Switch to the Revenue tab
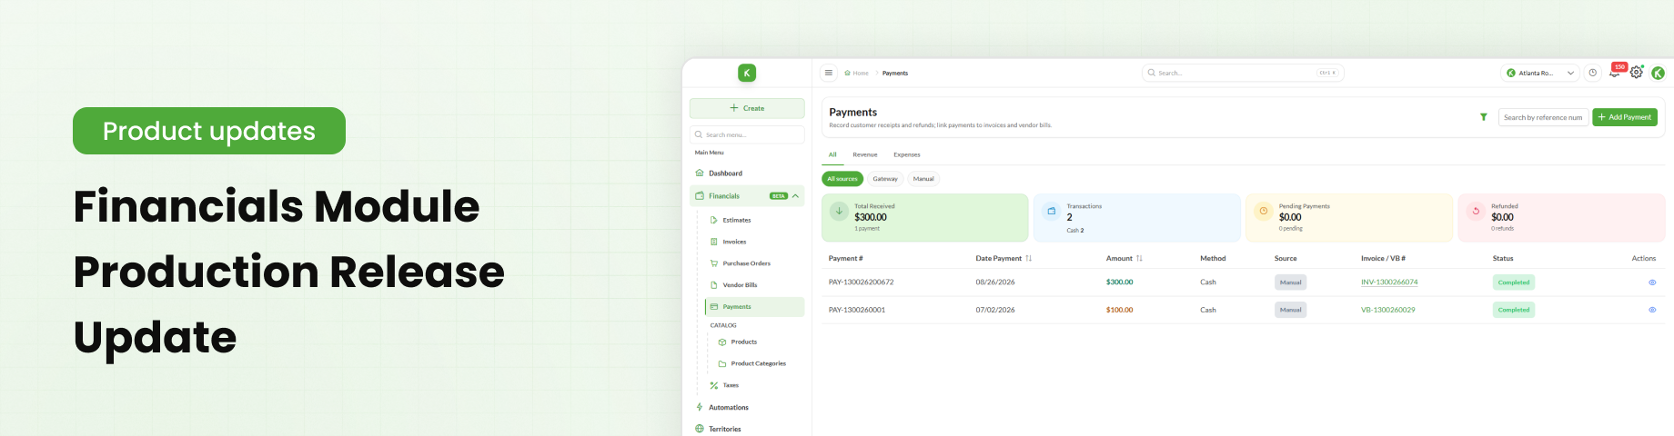Viewport: 1674px width, 436px height. click(x=865, y=154)
